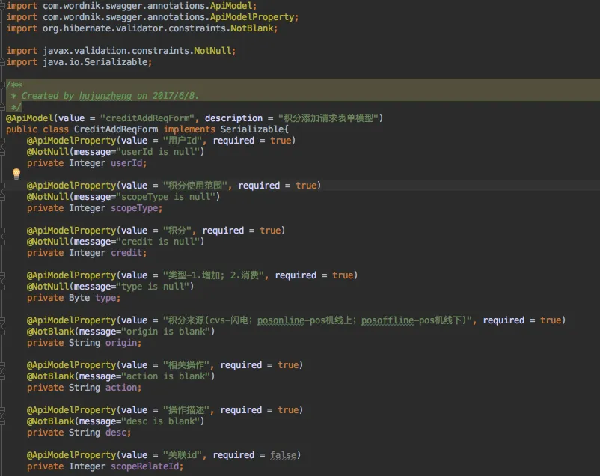Collapse the Javadoc comment at its opening fold marker
This screenshot has height=476, width=600.
coord(3,85)
